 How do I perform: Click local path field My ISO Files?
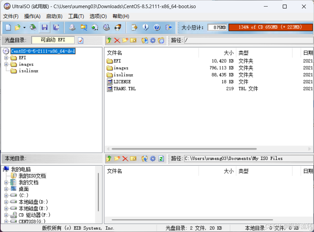click(249, 159)
